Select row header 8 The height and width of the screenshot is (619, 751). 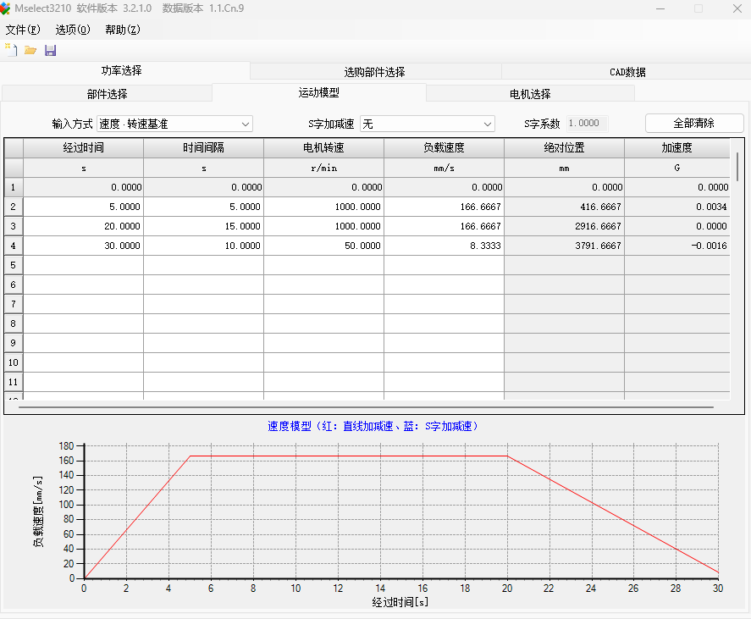[14, 323]
